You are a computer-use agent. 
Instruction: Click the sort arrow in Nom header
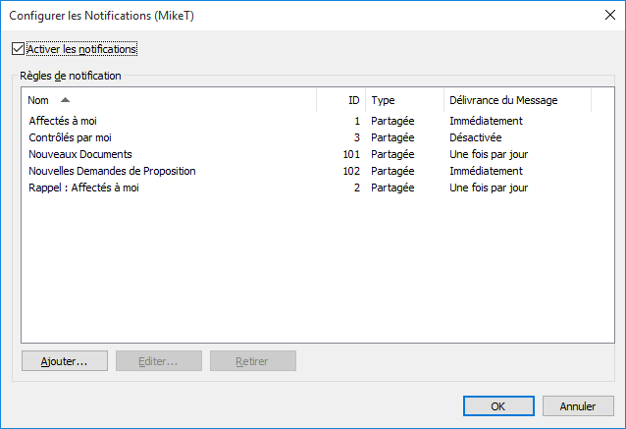(x=65, y=100)
